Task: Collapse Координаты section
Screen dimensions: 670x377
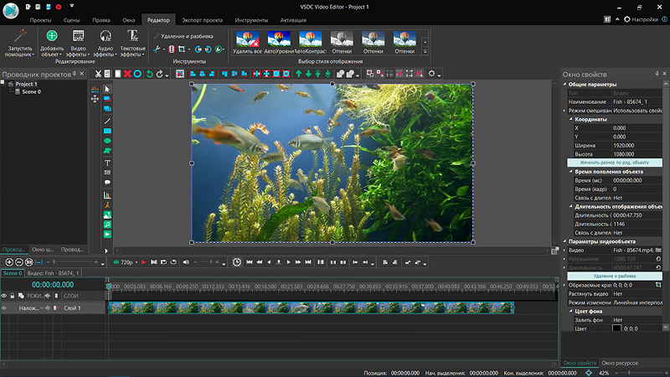Action: [x=571, y=119]
